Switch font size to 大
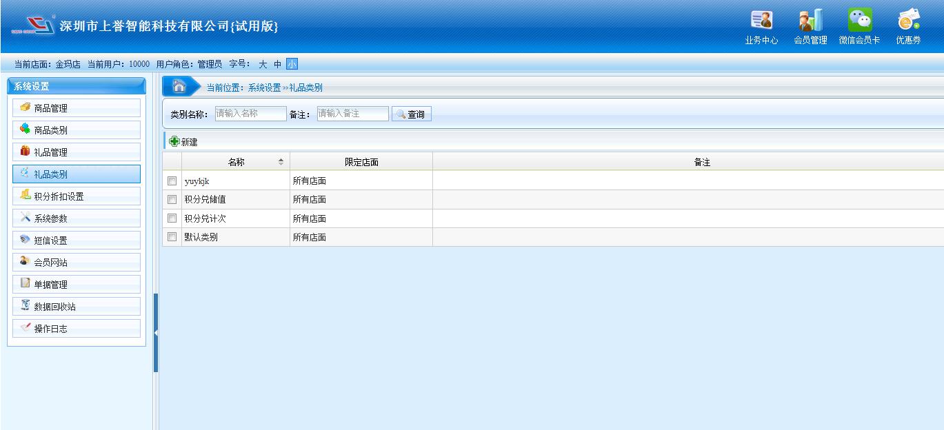The width and height of the screenshot is (944, 430). pos(263,64)
